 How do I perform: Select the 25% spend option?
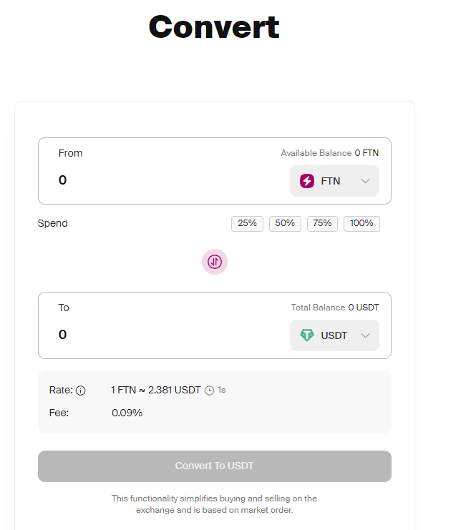pos(247,223)
